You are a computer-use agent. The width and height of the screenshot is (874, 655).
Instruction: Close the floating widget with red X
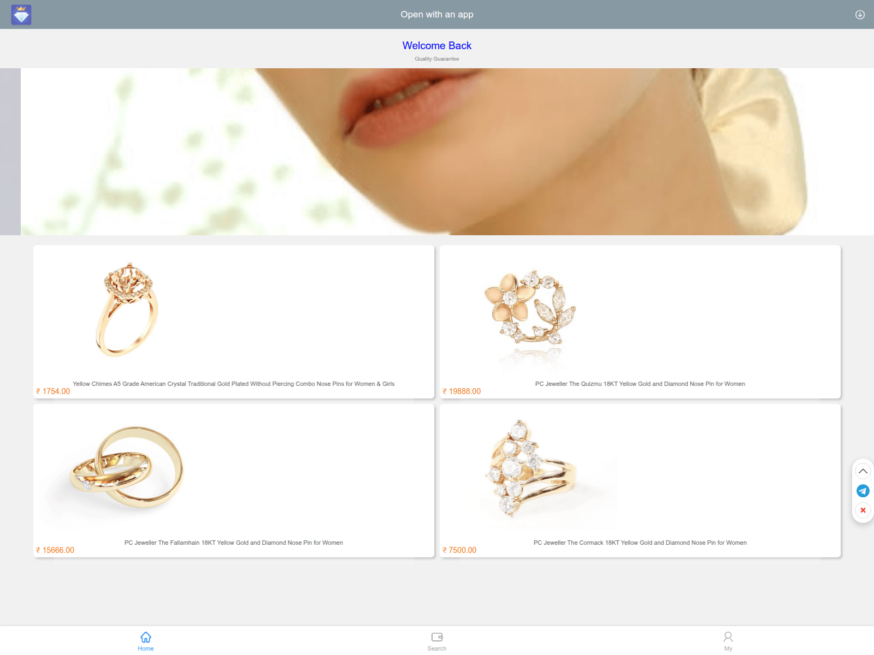point(863,510)
